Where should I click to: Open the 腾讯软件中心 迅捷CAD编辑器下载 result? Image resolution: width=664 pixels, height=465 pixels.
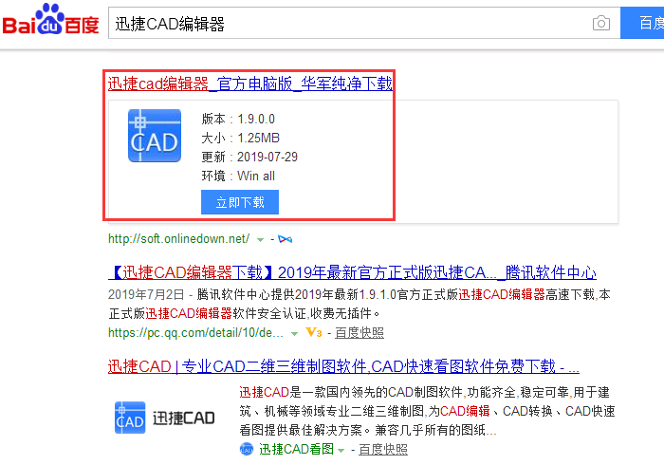[x=352, y=272]
